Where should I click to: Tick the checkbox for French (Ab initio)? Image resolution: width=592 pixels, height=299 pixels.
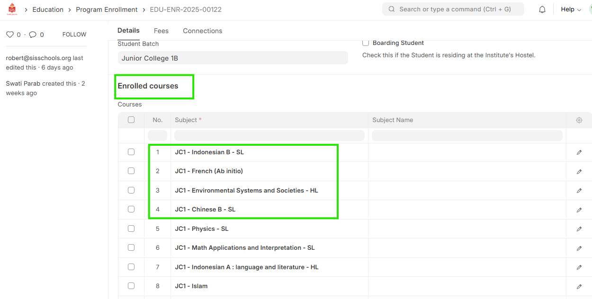pos(131,171)
